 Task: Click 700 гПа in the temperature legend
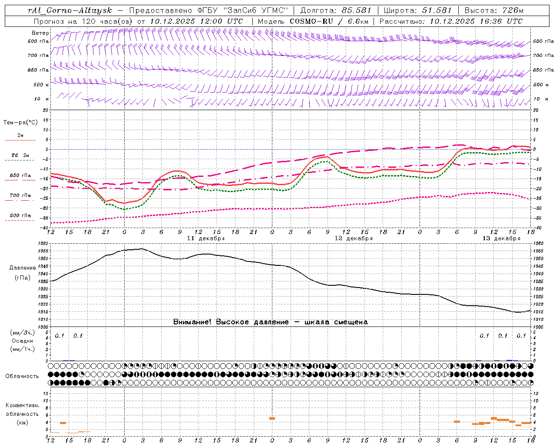coord(20,195)
